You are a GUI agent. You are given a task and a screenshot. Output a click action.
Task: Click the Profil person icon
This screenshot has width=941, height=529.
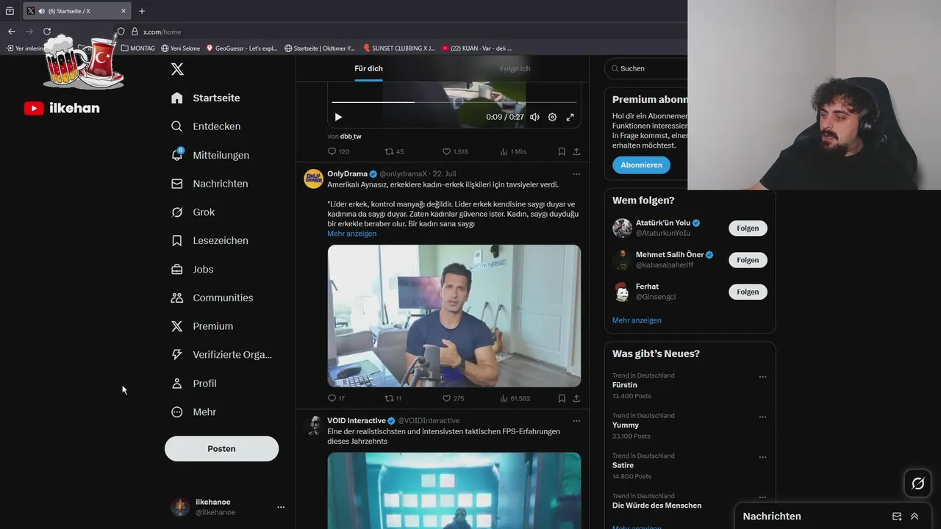pos(176,384)
